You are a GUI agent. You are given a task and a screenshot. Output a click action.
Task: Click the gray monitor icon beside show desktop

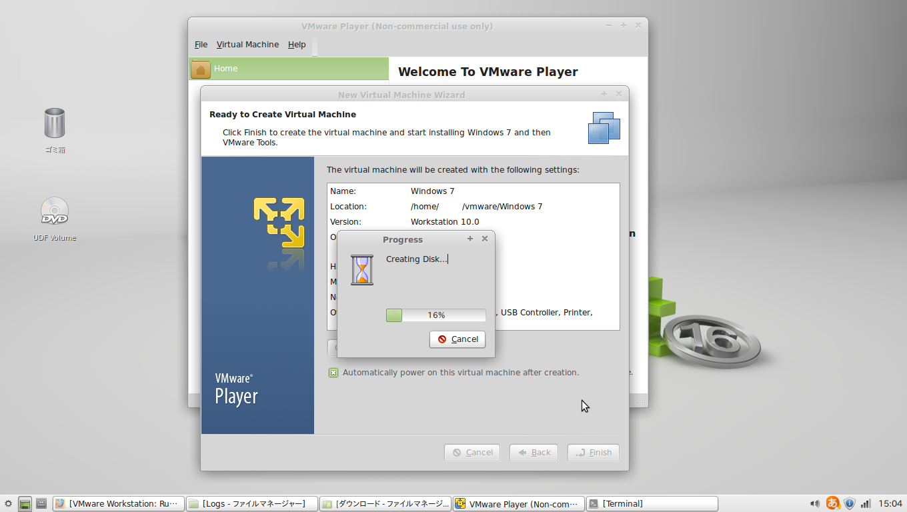[x=41, y=504]
